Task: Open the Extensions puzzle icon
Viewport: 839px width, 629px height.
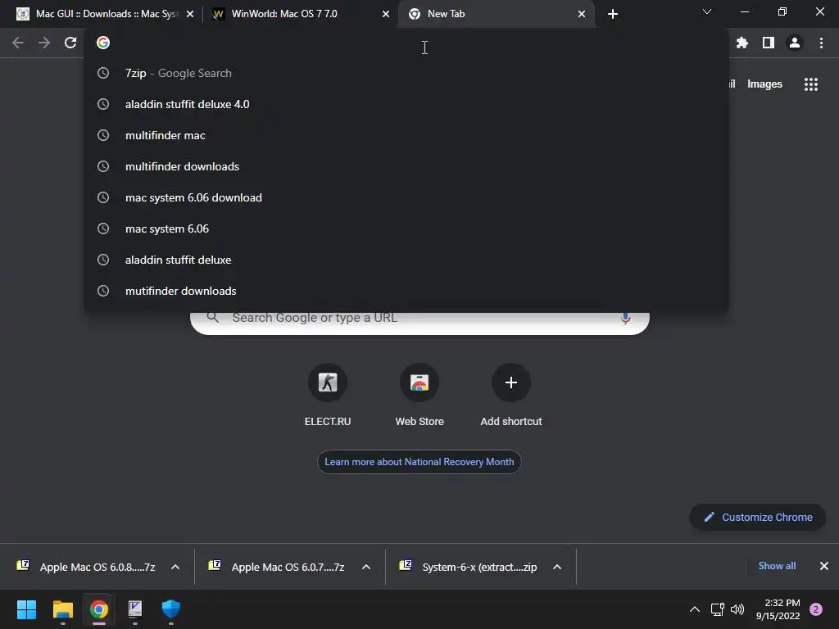Action: coord(742,43)
